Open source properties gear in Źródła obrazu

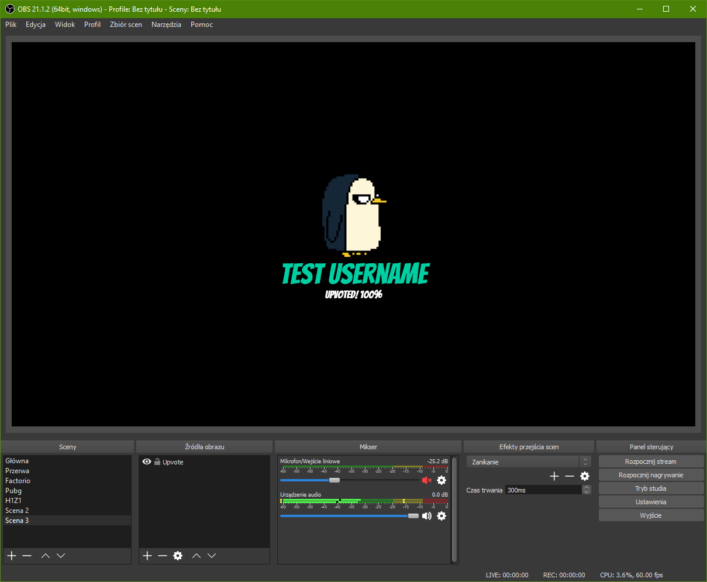(x=178, y=555)
